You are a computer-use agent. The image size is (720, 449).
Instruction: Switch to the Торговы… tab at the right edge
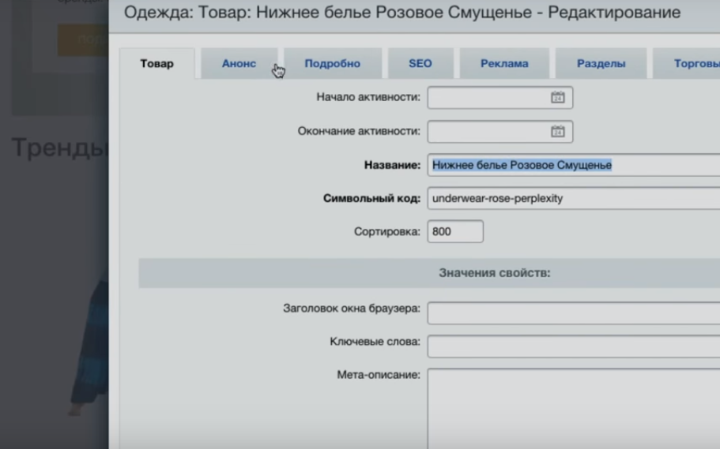pos(692,64)
